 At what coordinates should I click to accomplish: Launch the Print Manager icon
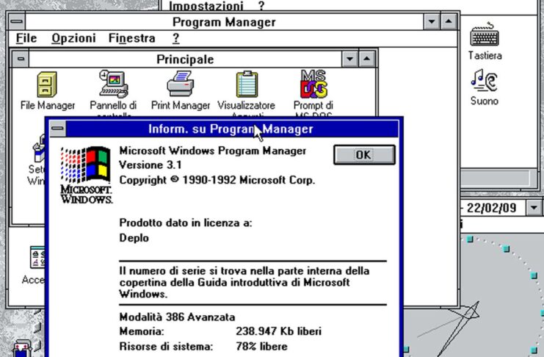(181, 84)
